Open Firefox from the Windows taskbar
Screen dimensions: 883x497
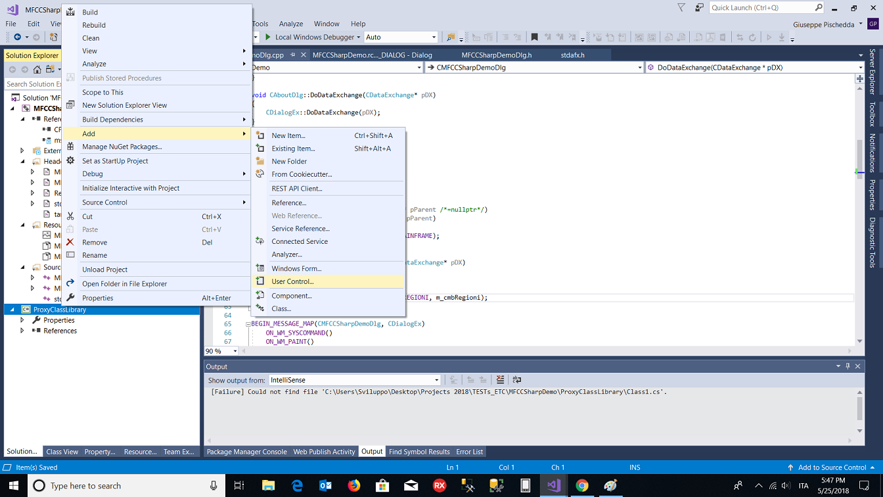[x=354, y=485]
